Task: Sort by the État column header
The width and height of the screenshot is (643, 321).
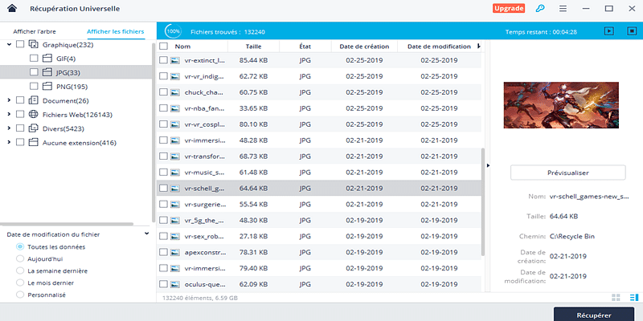Action: click(305, 47)
